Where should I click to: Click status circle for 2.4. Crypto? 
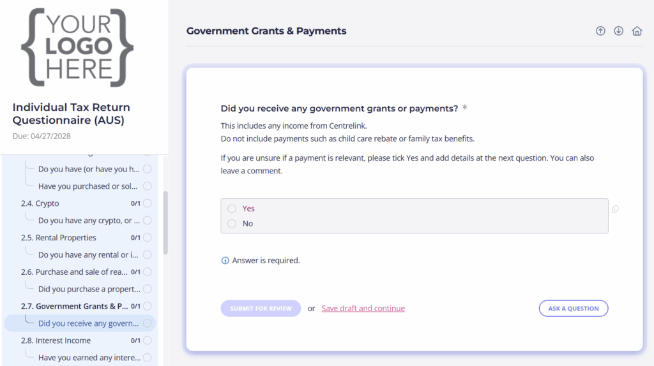(148, 203)
